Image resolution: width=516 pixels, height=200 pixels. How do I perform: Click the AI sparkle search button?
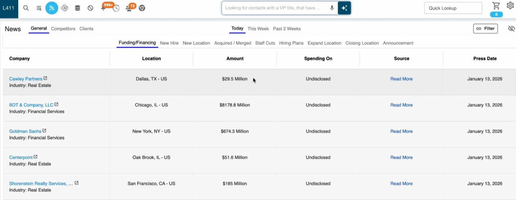[344, 8]
